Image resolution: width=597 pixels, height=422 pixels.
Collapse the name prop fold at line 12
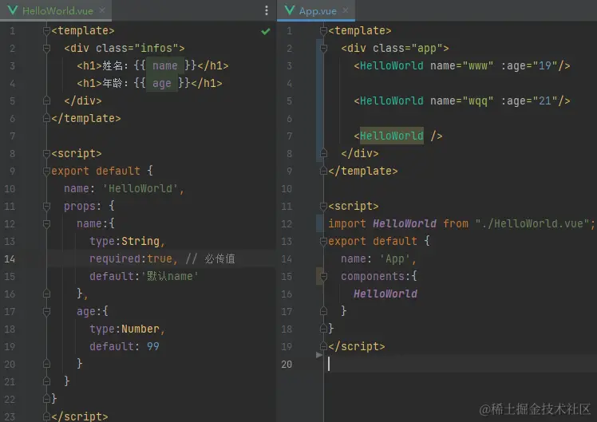46,223
